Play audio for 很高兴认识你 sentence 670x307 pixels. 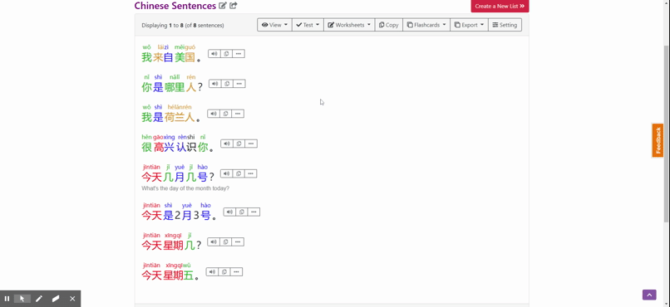(227, 144)
